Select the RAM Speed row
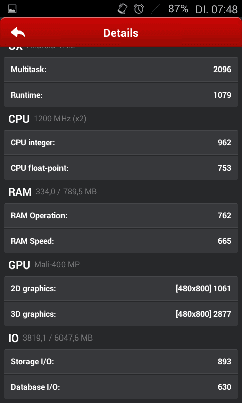The width and height of the screenshot is (242, 403). click(121, 241)
